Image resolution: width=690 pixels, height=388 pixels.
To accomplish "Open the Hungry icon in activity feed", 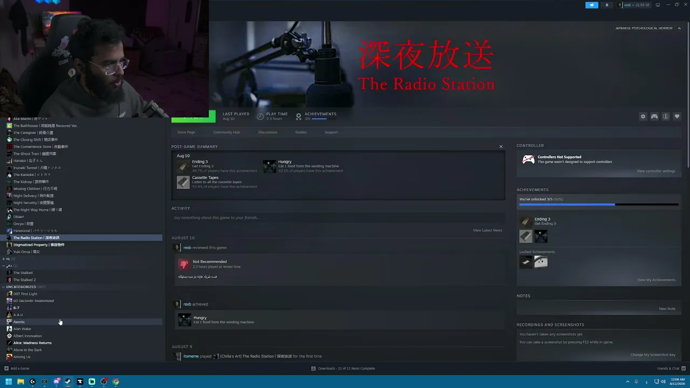I will (x=184, y=320).
